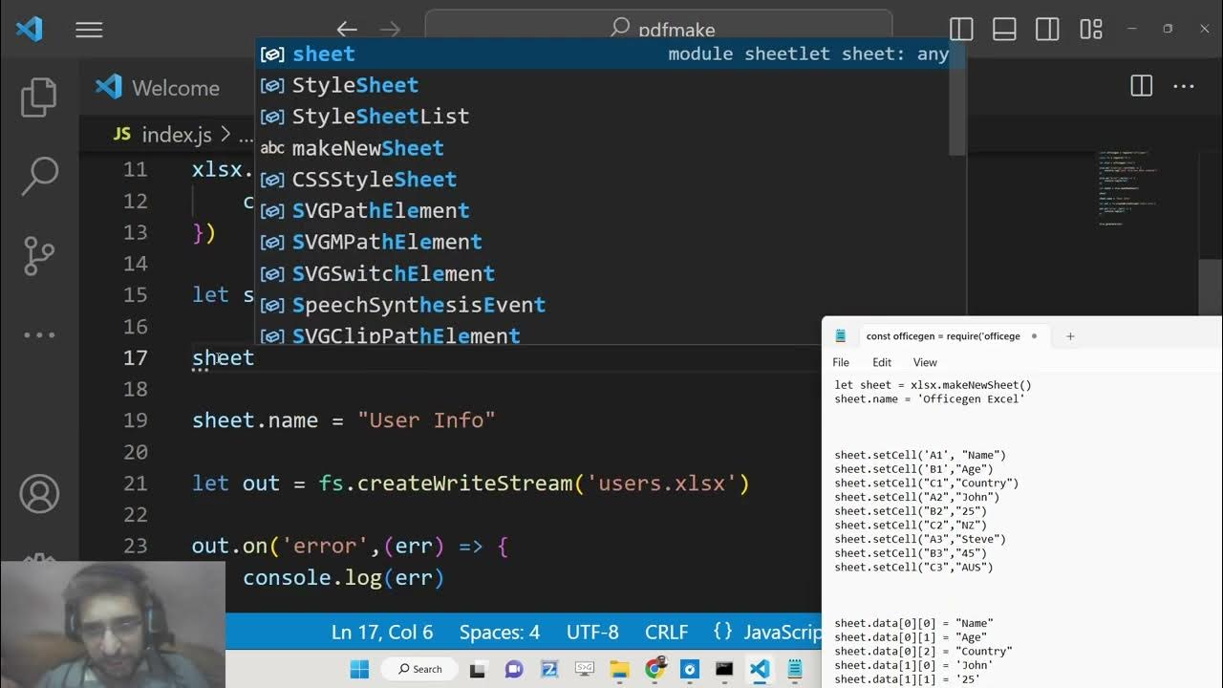Open the Search view in activity bar

(39, 176)
